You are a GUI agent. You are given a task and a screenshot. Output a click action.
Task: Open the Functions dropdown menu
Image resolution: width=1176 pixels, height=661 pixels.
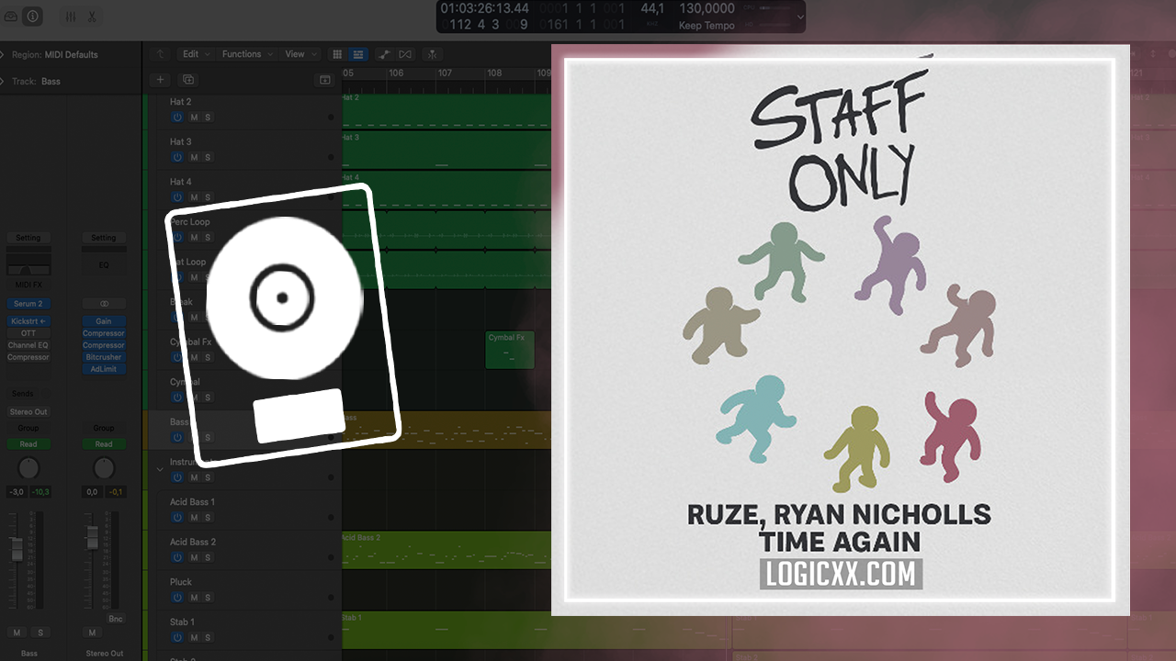245,54
